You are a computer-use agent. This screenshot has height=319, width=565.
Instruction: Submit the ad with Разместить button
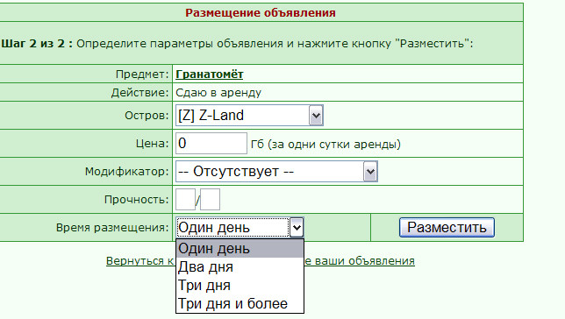click(447, 228)
